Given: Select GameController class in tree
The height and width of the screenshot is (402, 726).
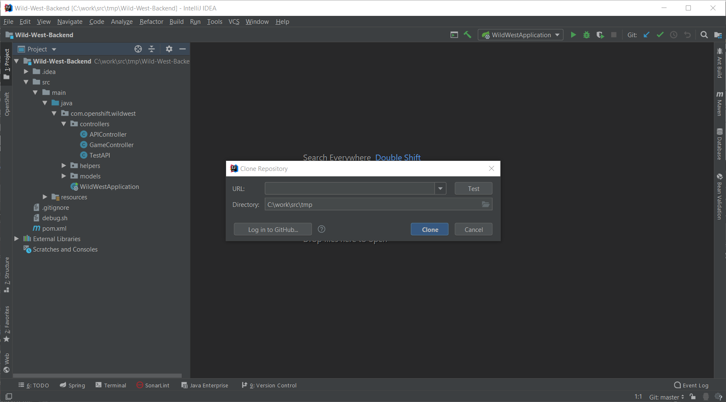Looking at the screenshot, I should [x=111, y=145].
